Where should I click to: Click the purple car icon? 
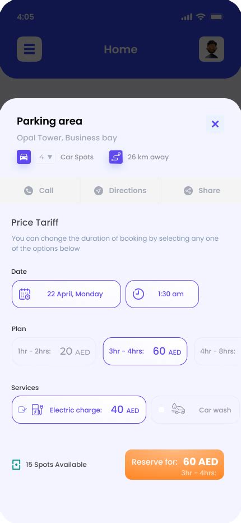point(24,157)
